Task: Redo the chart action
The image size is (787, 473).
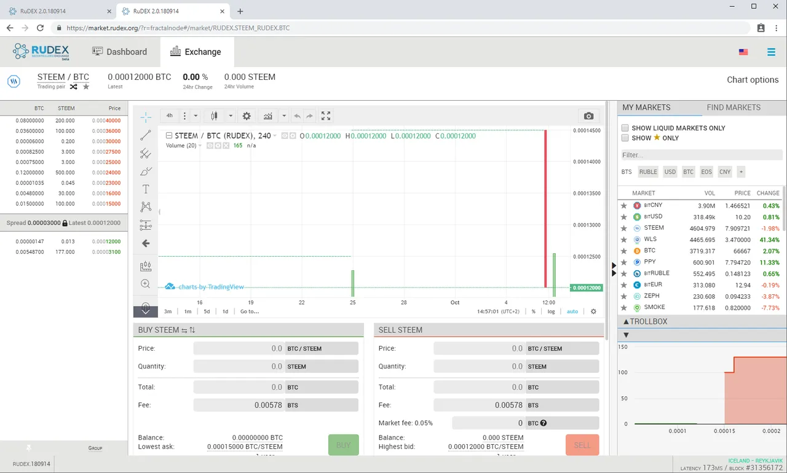Action: click(x=310, y=115)
